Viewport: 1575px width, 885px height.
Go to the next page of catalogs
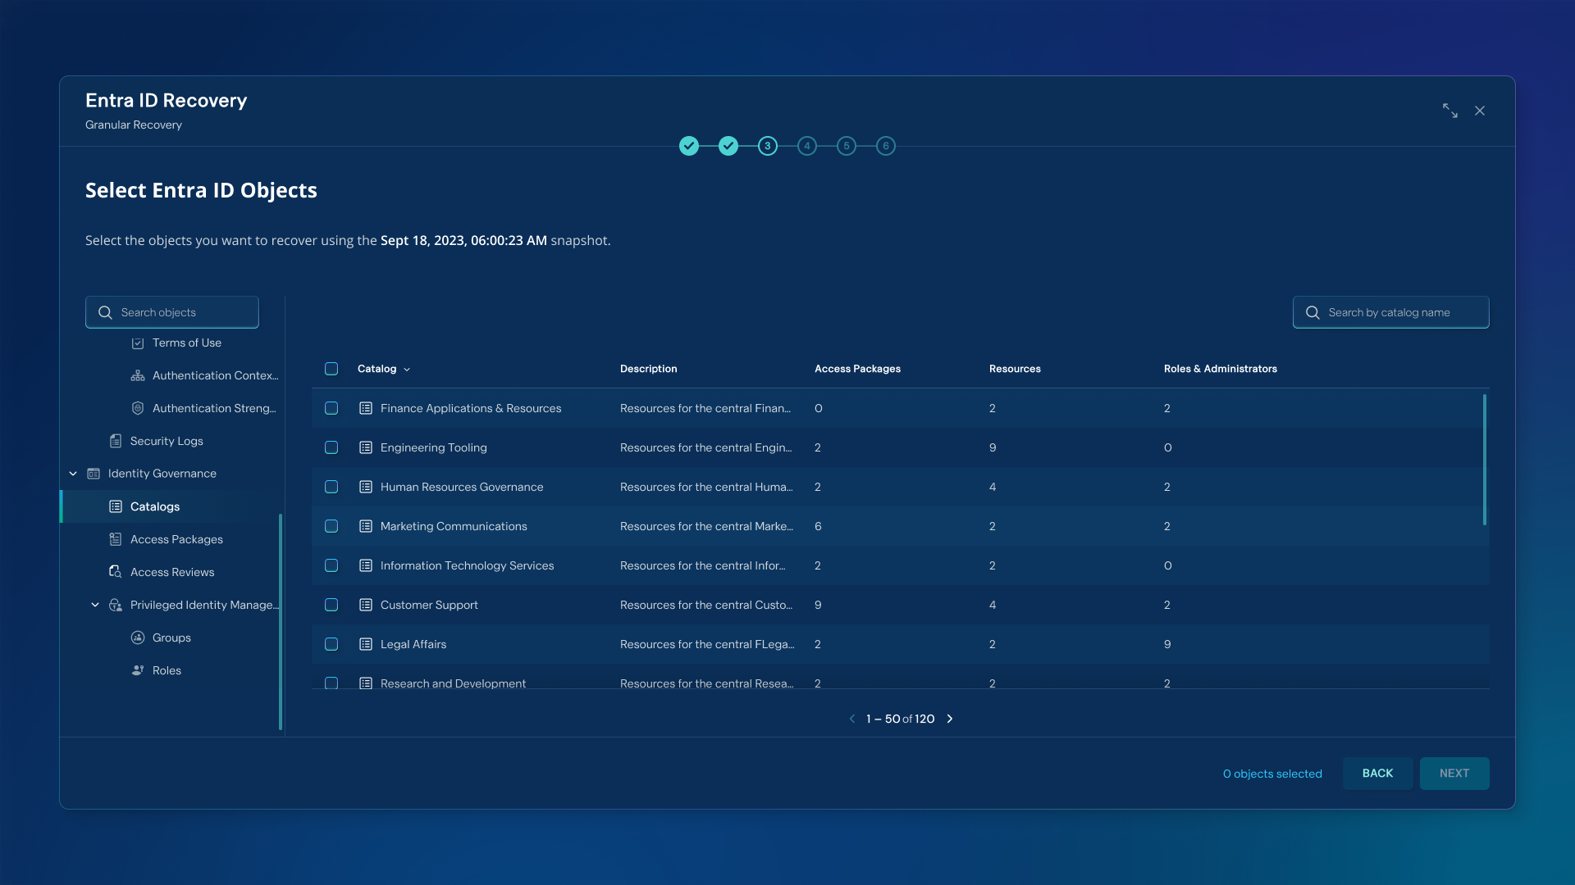click(x=950, y=719)
